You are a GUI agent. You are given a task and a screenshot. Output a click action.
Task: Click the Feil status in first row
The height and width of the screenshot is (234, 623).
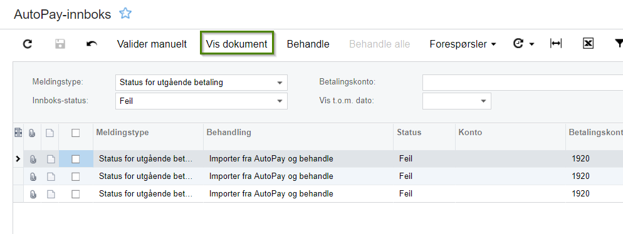406,159
